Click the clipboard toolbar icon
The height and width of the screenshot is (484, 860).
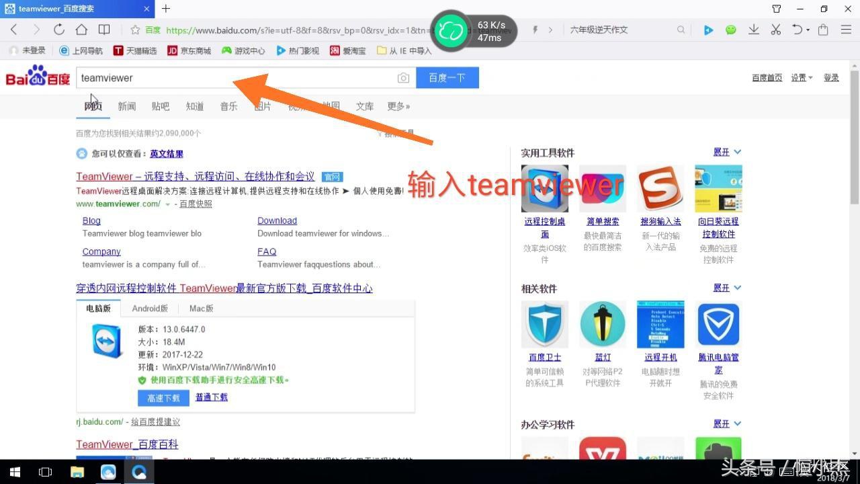click(823, 30)
